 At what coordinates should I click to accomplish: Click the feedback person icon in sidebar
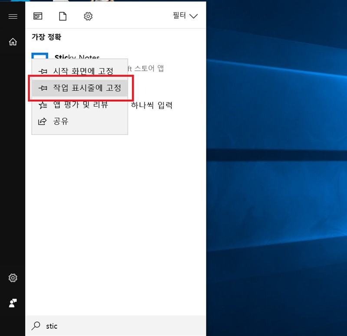click(13, 303)
